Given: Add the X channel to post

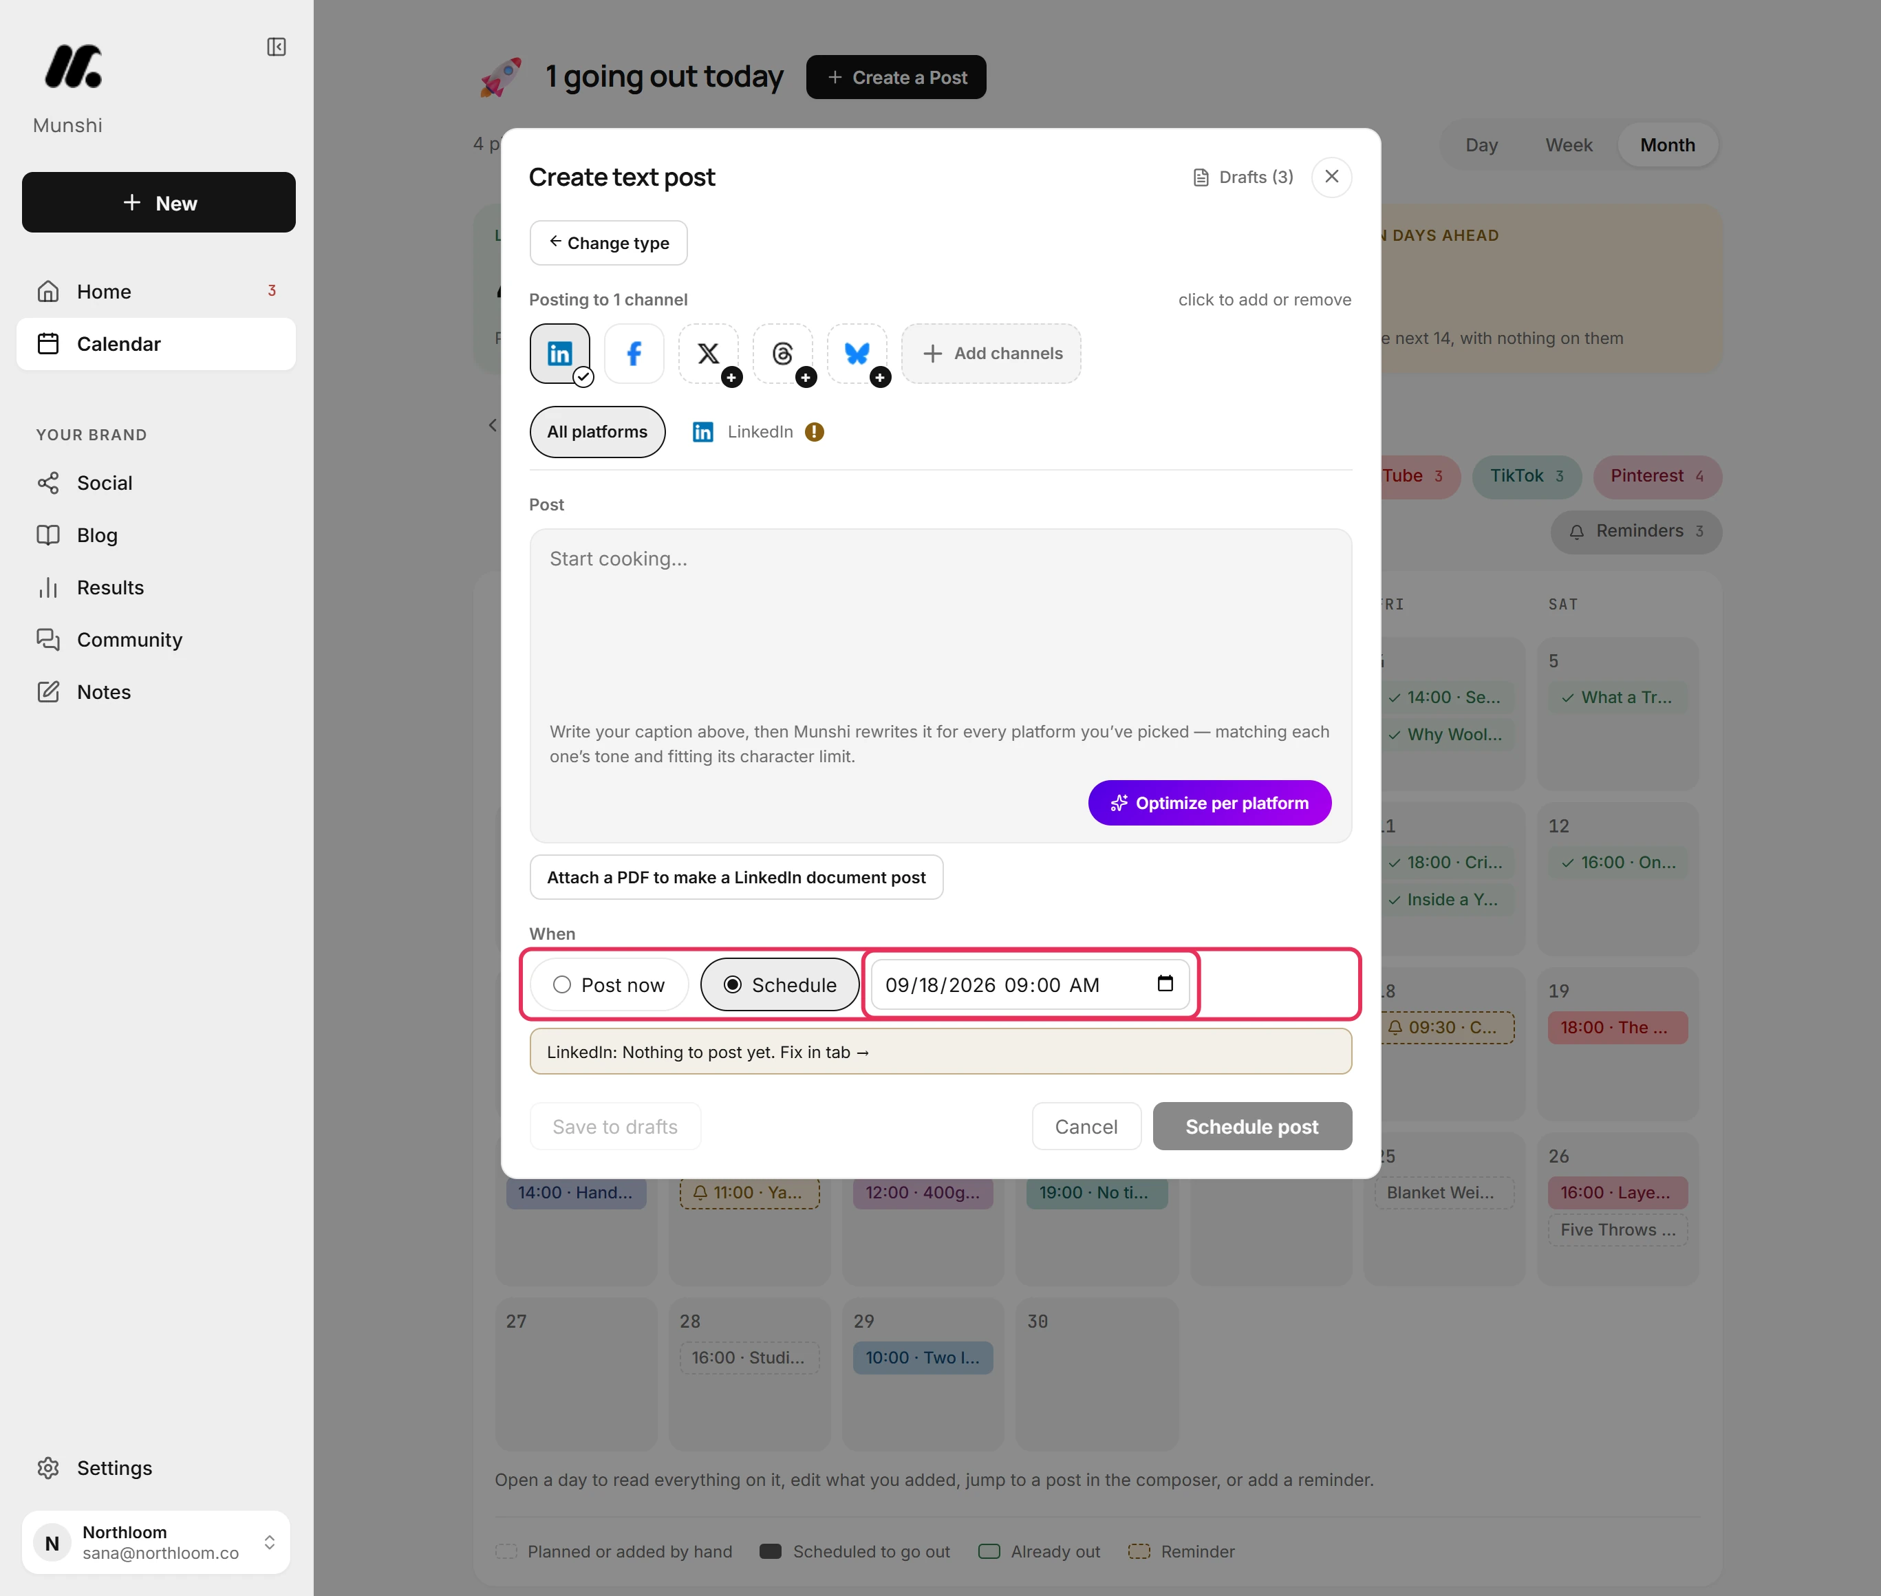Looking at the screenshot, I should click(x=709, y=353).
